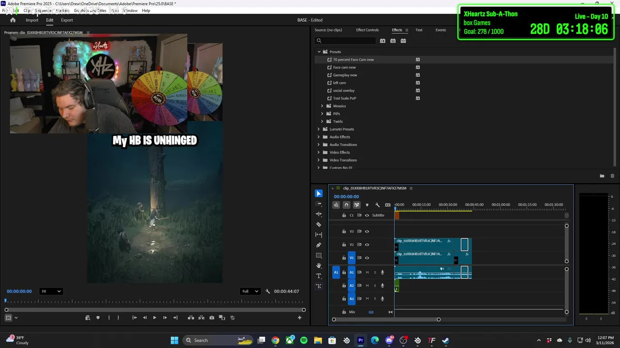Go to the Premiere Home screen
The image size is (620, 348).
click(13, 20)
